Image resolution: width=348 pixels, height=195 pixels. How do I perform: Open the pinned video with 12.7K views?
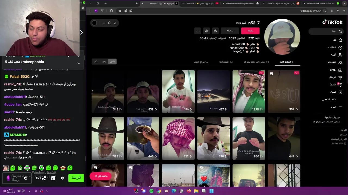(249, 91)
